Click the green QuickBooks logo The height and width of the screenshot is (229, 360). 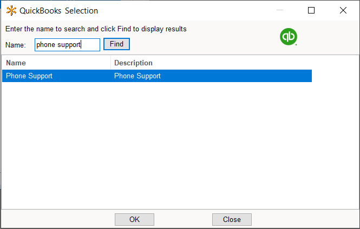pyautogui.click(x=288, y=37)
